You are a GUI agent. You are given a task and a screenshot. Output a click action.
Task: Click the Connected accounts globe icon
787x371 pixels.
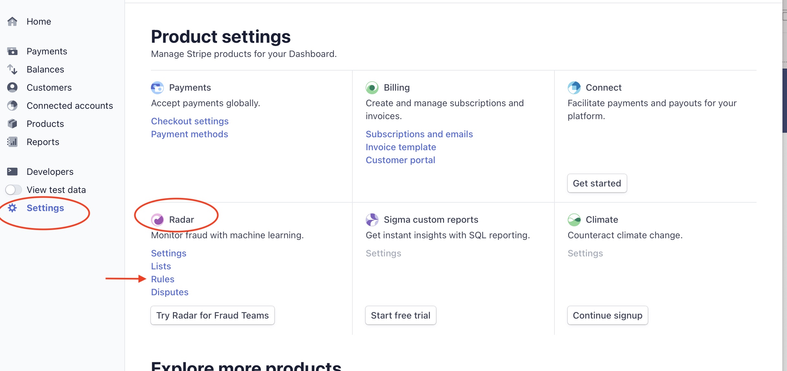point(12,106)
